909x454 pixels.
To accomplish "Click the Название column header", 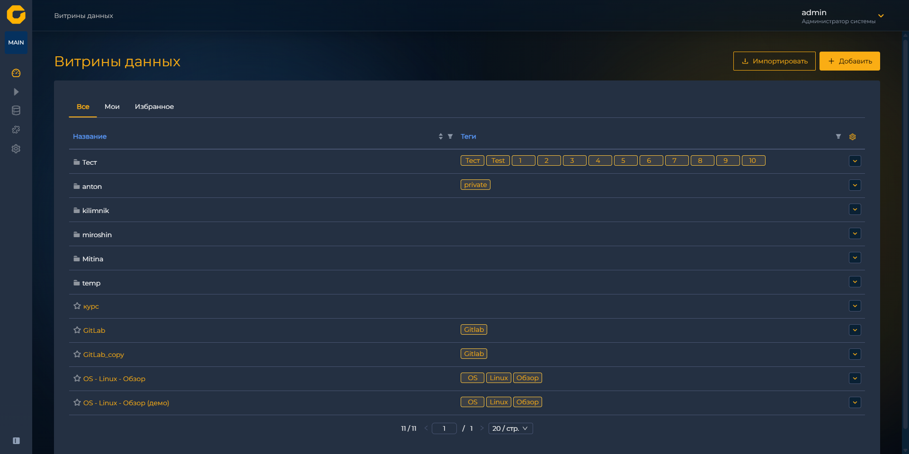I will point(89,136).
